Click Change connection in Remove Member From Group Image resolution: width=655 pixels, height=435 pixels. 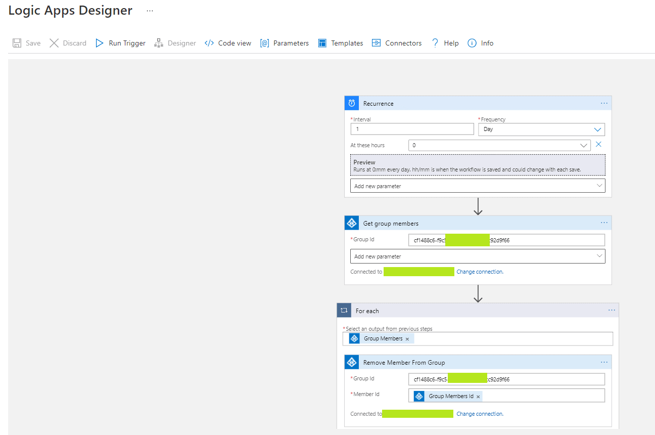pos(480,414)
